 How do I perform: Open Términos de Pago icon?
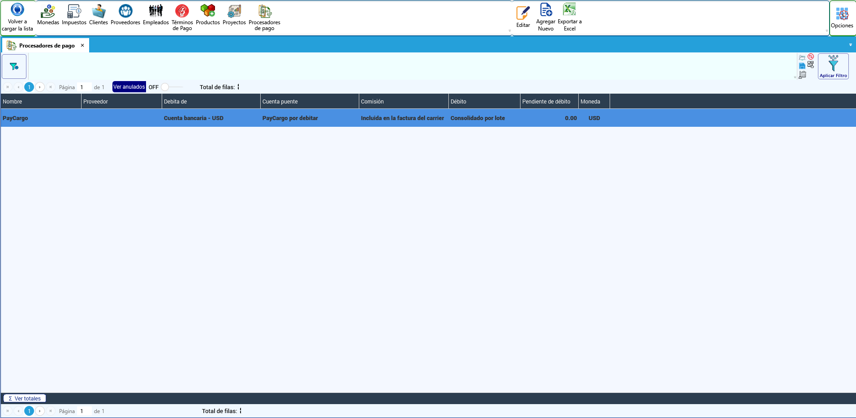tap(182, 17)
